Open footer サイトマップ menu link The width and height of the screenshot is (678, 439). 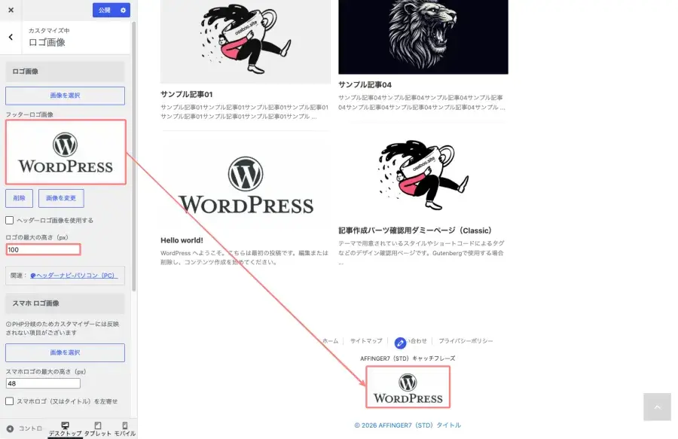pos(366,341)
